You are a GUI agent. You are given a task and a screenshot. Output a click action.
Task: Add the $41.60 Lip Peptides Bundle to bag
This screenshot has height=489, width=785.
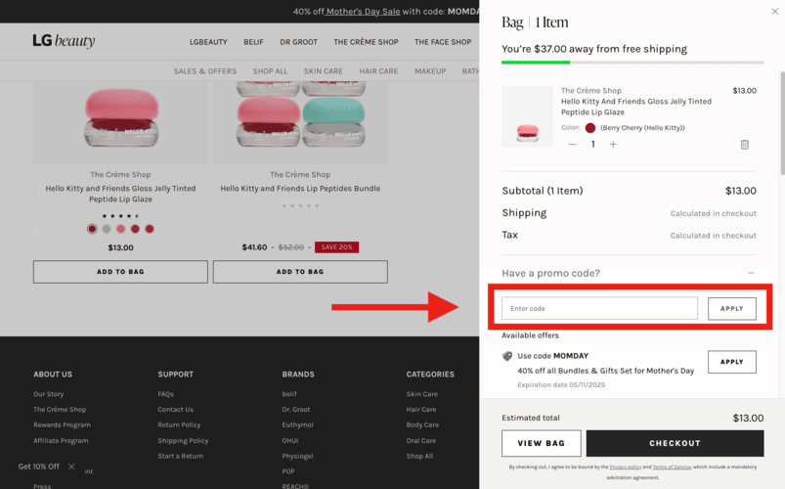point(300,272)
